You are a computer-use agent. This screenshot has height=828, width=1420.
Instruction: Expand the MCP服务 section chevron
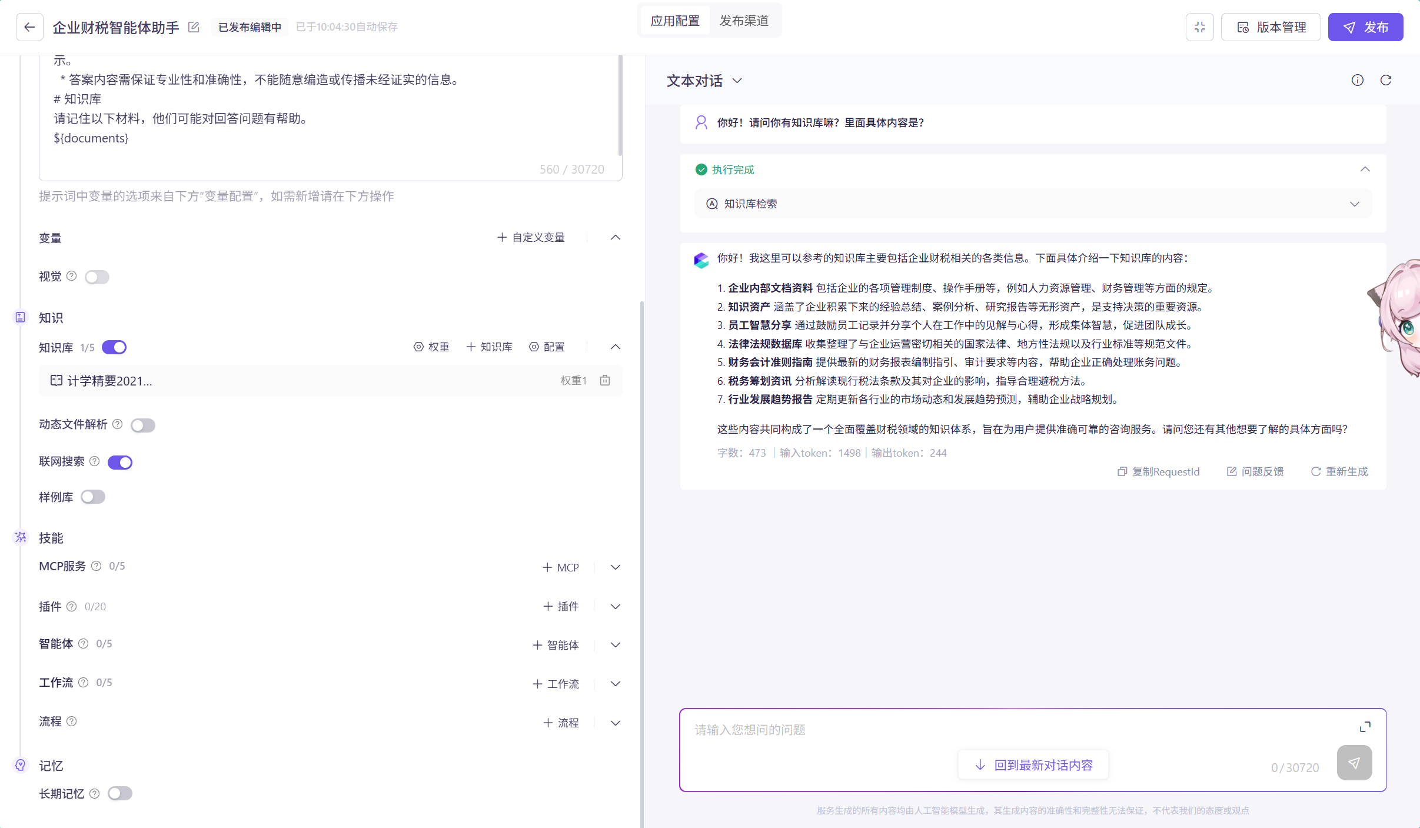615,567
